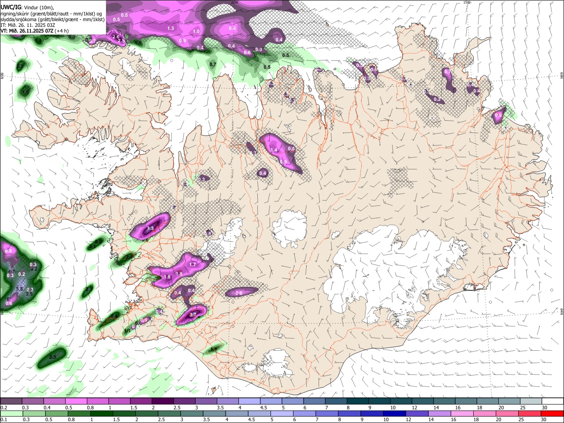Click the "20W" longitude label

234,2
